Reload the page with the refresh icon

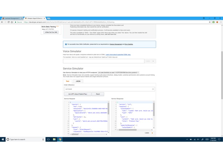click(9, 22)
